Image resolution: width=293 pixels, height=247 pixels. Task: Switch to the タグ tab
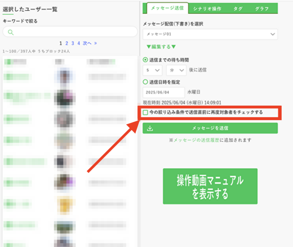point(238,9)
